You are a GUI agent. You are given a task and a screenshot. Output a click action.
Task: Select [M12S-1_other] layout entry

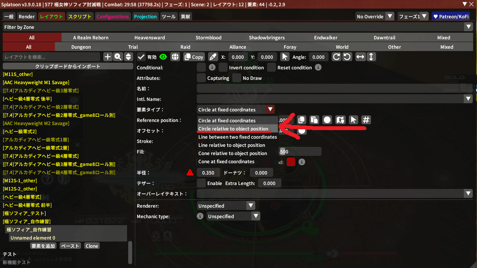(x=19, y=180)
